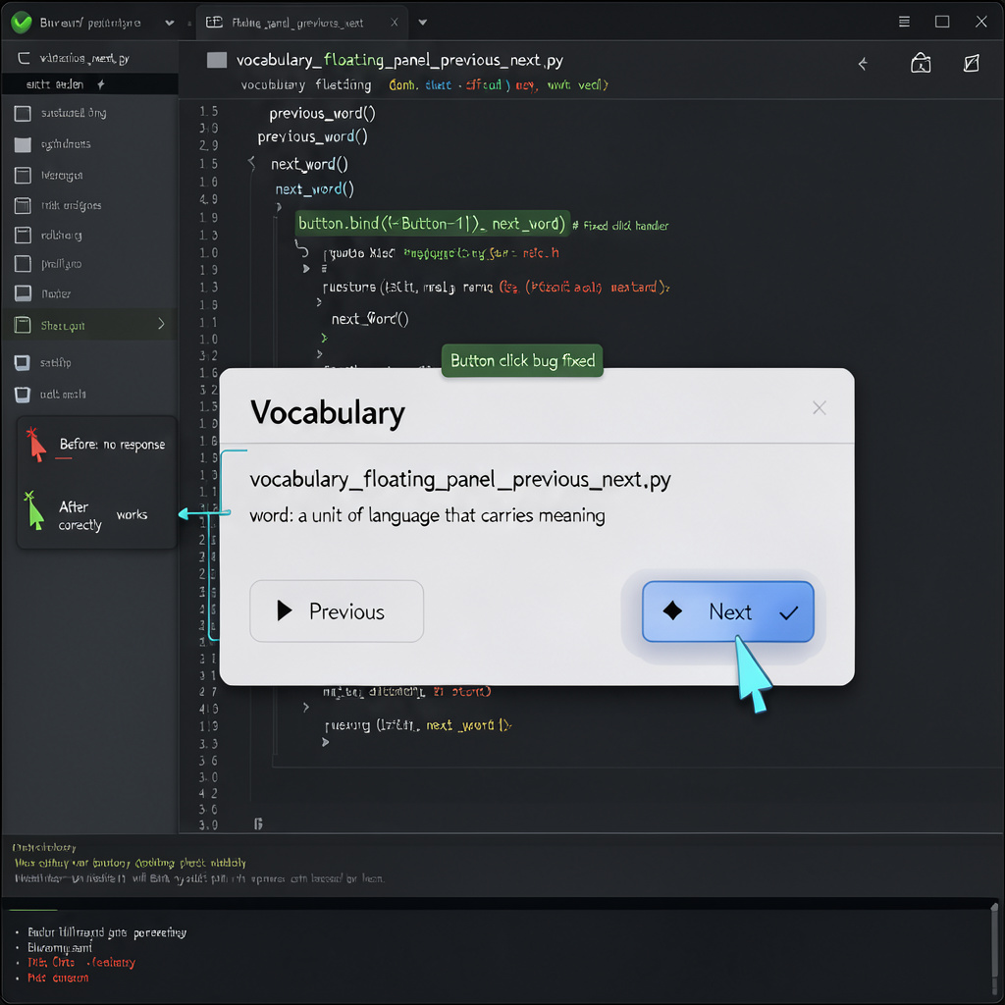Select the highlighted green sidebar row

point(89,325)
